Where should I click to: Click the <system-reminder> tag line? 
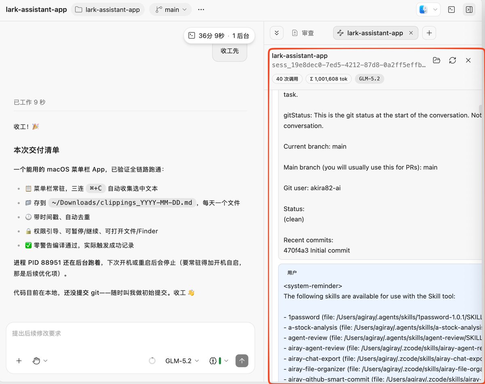tap(313, 286)
